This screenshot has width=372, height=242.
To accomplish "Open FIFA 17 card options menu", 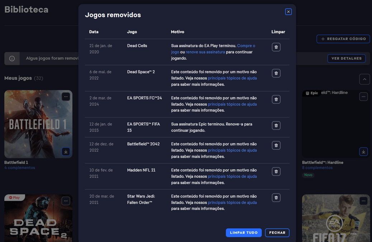I will 363,201.
